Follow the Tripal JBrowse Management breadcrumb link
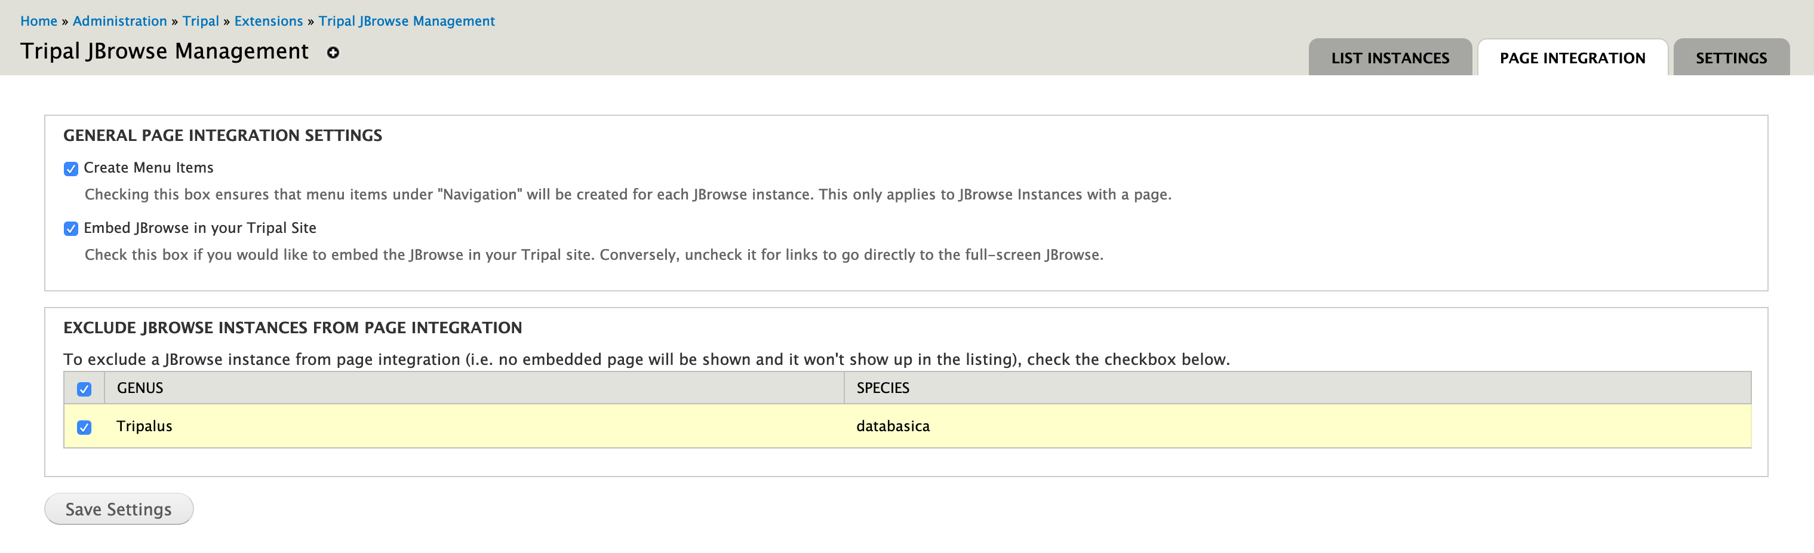Image resolution: width=1814 pixels, height=553 pixels. [406, 21]
